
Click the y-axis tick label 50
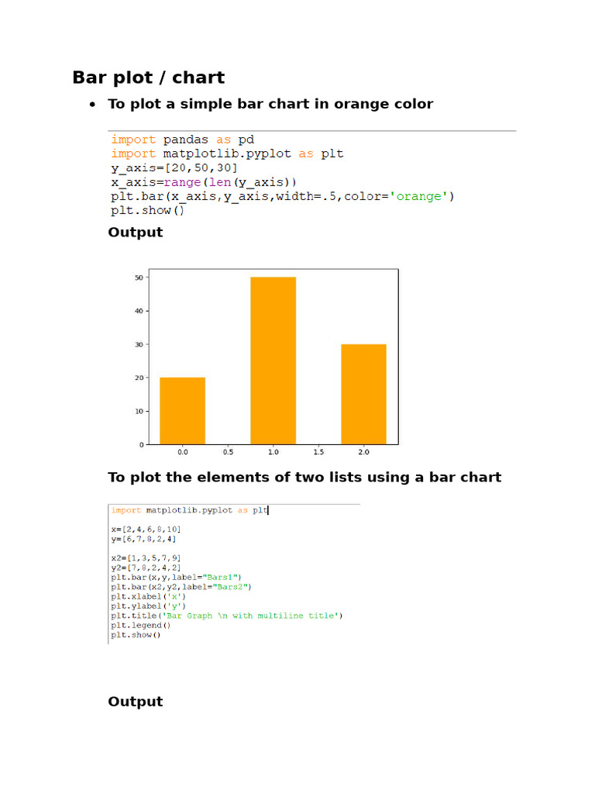[x=139, y=277]
